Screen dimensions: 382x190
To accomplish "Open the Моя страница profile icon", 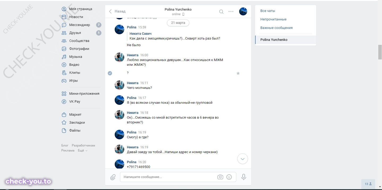I will [x=64, y=9].
